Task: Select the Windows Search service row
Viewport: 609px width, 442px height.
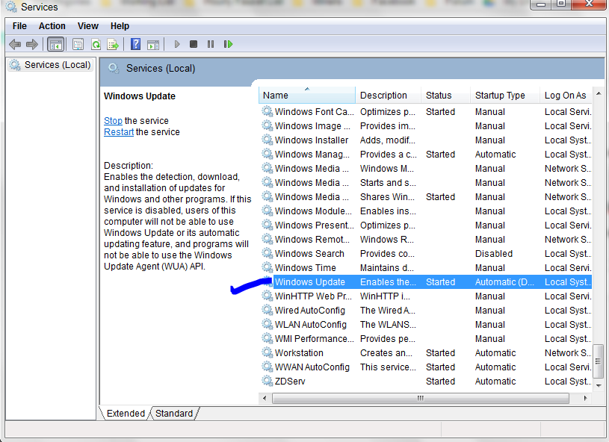Action: pyautogui.click(x=425, y=253)
